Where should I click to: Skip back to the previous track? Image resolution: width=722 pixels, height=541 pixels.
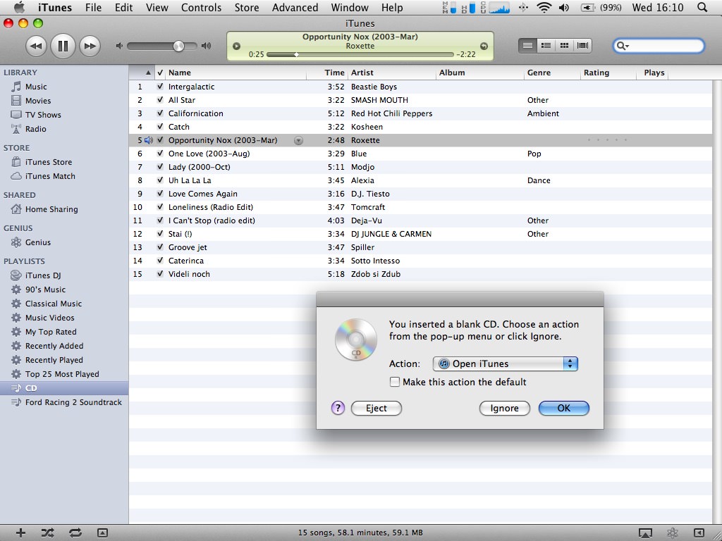coord(36,46)
